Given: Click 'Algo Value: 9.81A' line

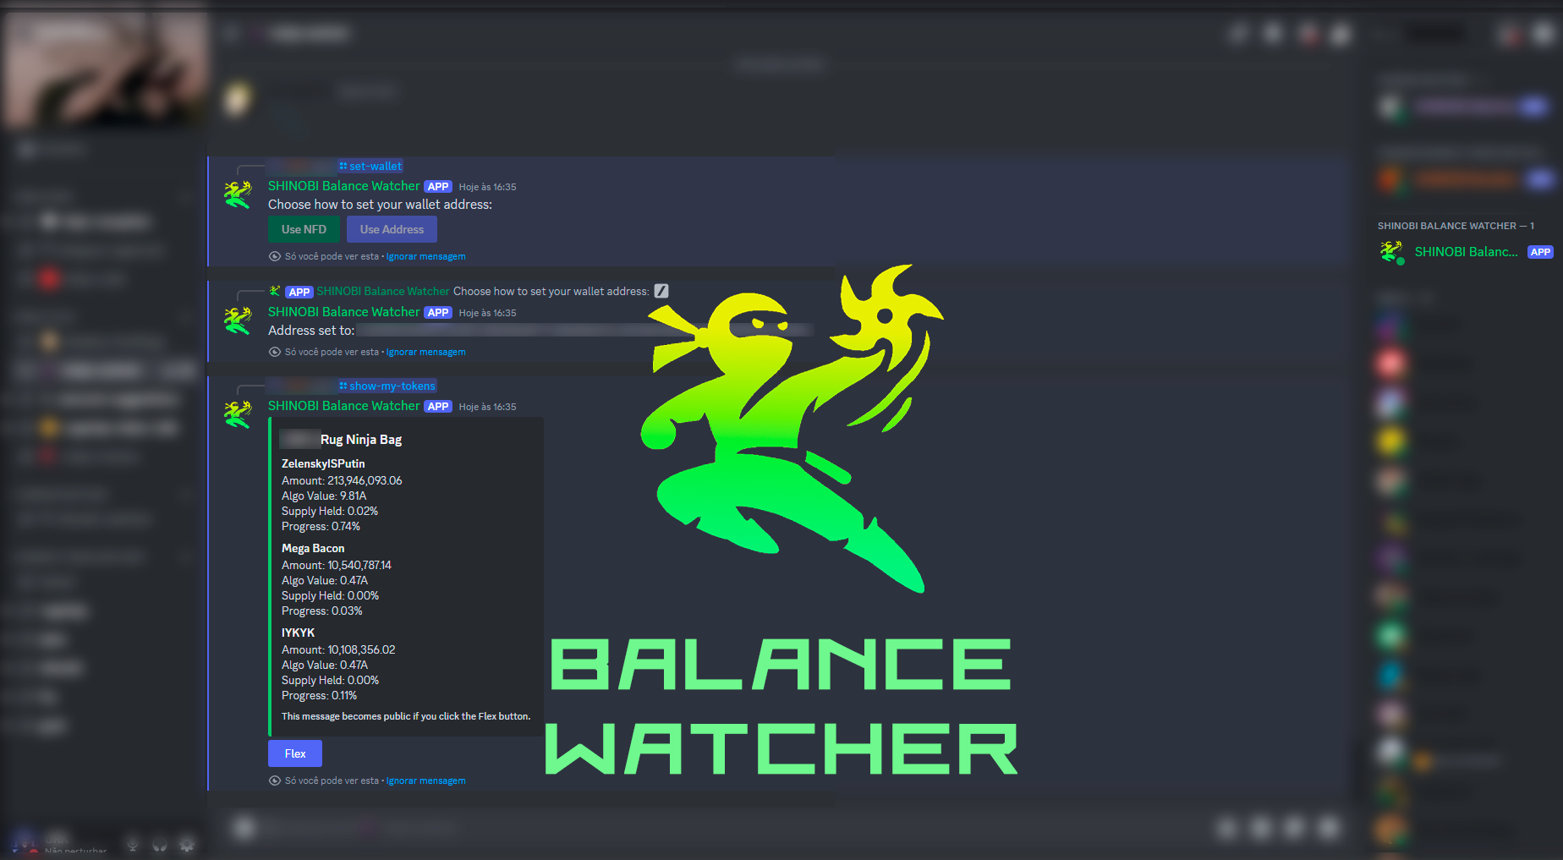Looking at the screenshot, I should [324, 496].
